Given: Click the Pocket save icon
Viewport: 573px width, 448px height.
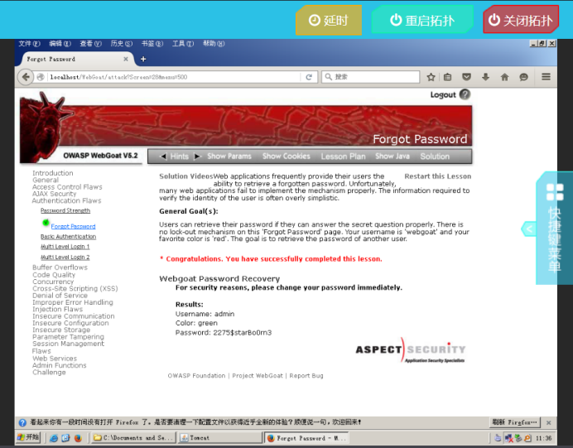Looking at the screenshot, I should [x=466, y=77].
